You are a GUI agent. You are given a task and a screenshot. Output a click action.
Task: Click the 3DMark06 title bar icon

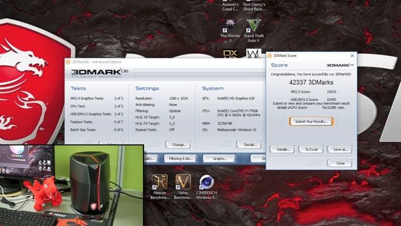click(68, 62)
